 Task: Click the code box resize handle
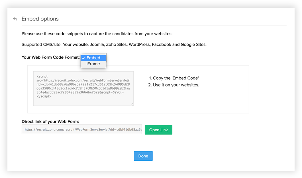(132, 104)
